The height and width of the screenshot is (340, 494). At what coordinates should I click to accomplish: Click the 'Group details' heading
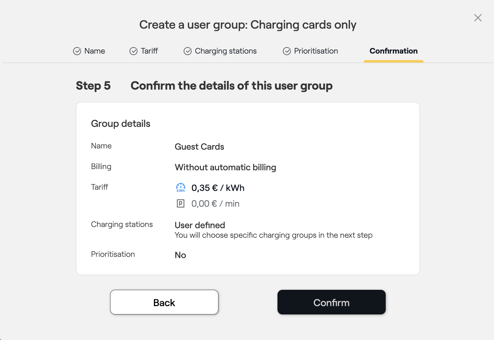point(121,123)
